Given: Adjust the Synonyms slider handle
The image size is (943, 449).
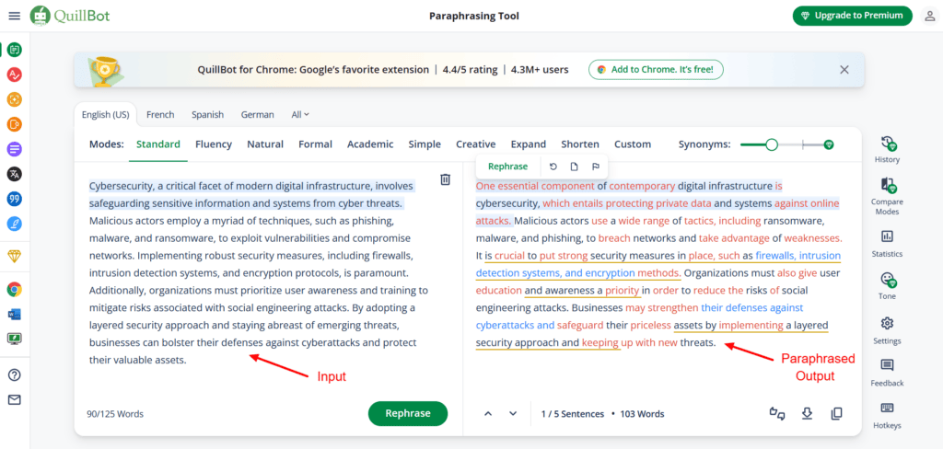Looking at the screenshot, I should (x=772, y=144).
